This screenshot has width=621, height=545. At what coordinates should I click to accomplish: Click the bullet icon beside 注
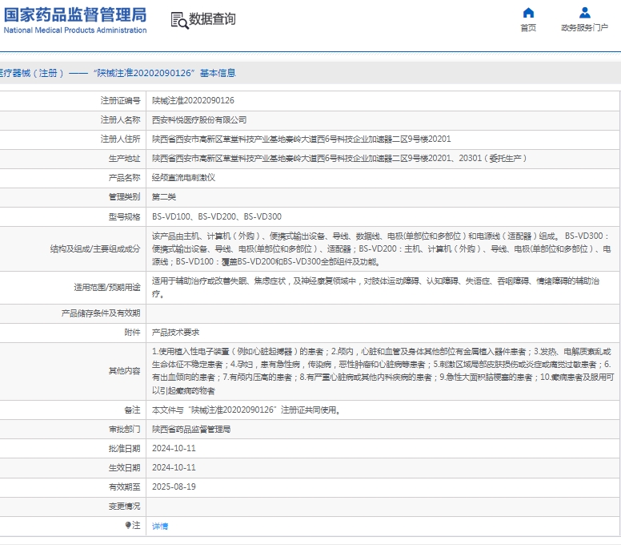128,525
